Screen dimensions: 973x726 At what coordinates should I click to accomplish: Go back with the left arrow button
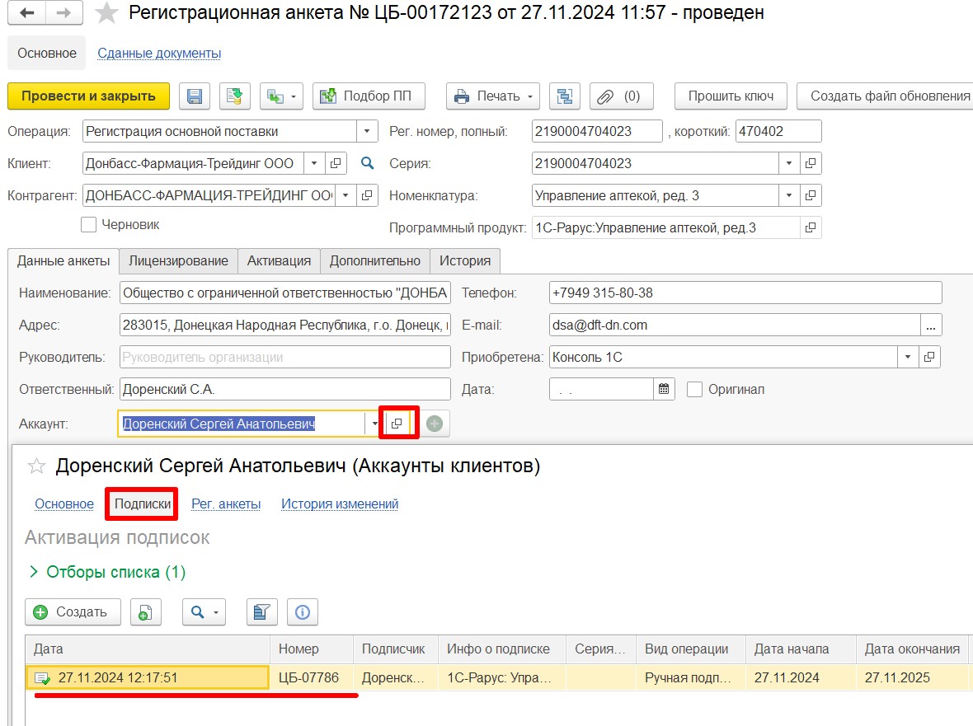click(x=26, y=13)
